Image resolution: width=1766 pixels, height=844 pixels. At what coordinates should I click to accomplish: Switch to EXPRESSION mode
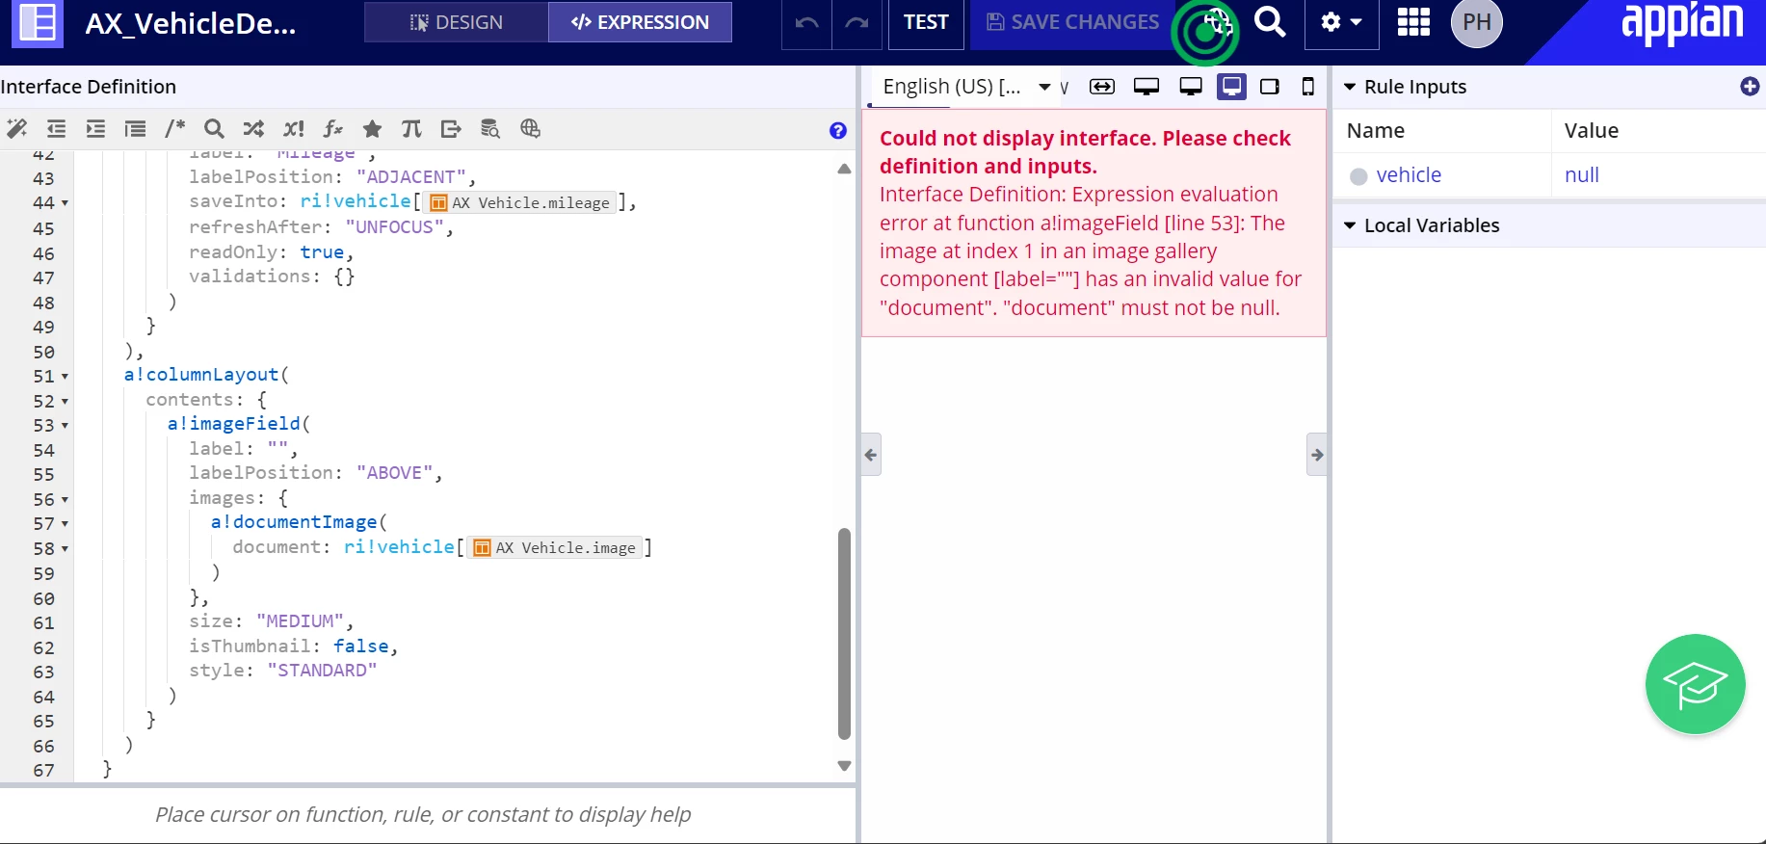point(640,22)
